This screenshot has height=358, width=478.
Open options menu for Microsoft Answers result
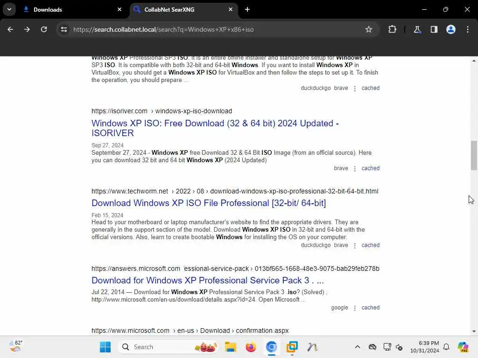click(355, 308)
